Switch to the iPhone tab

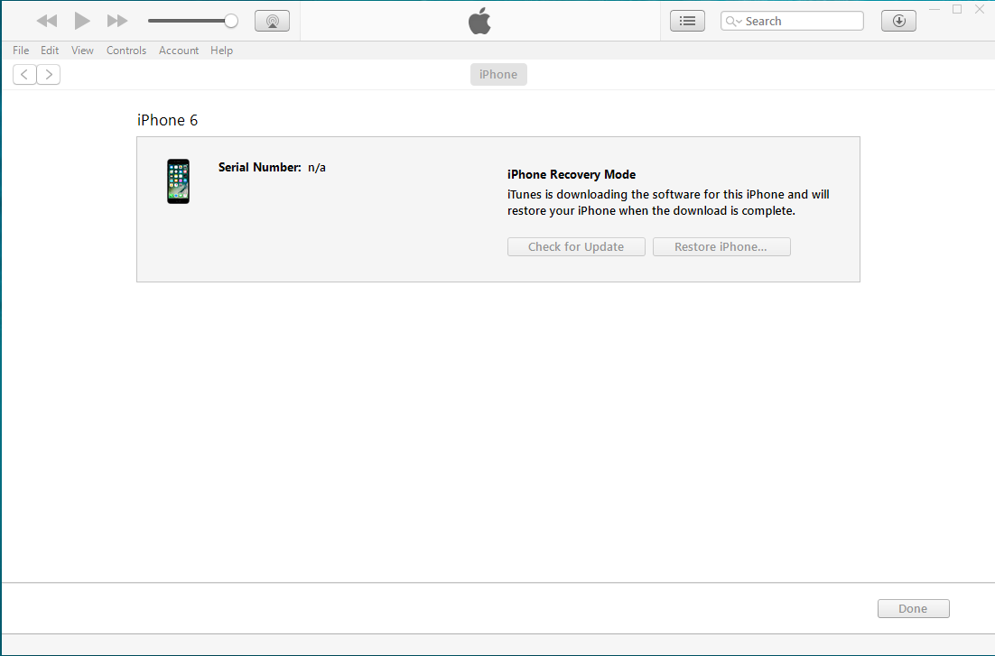[x=498, y=74]
